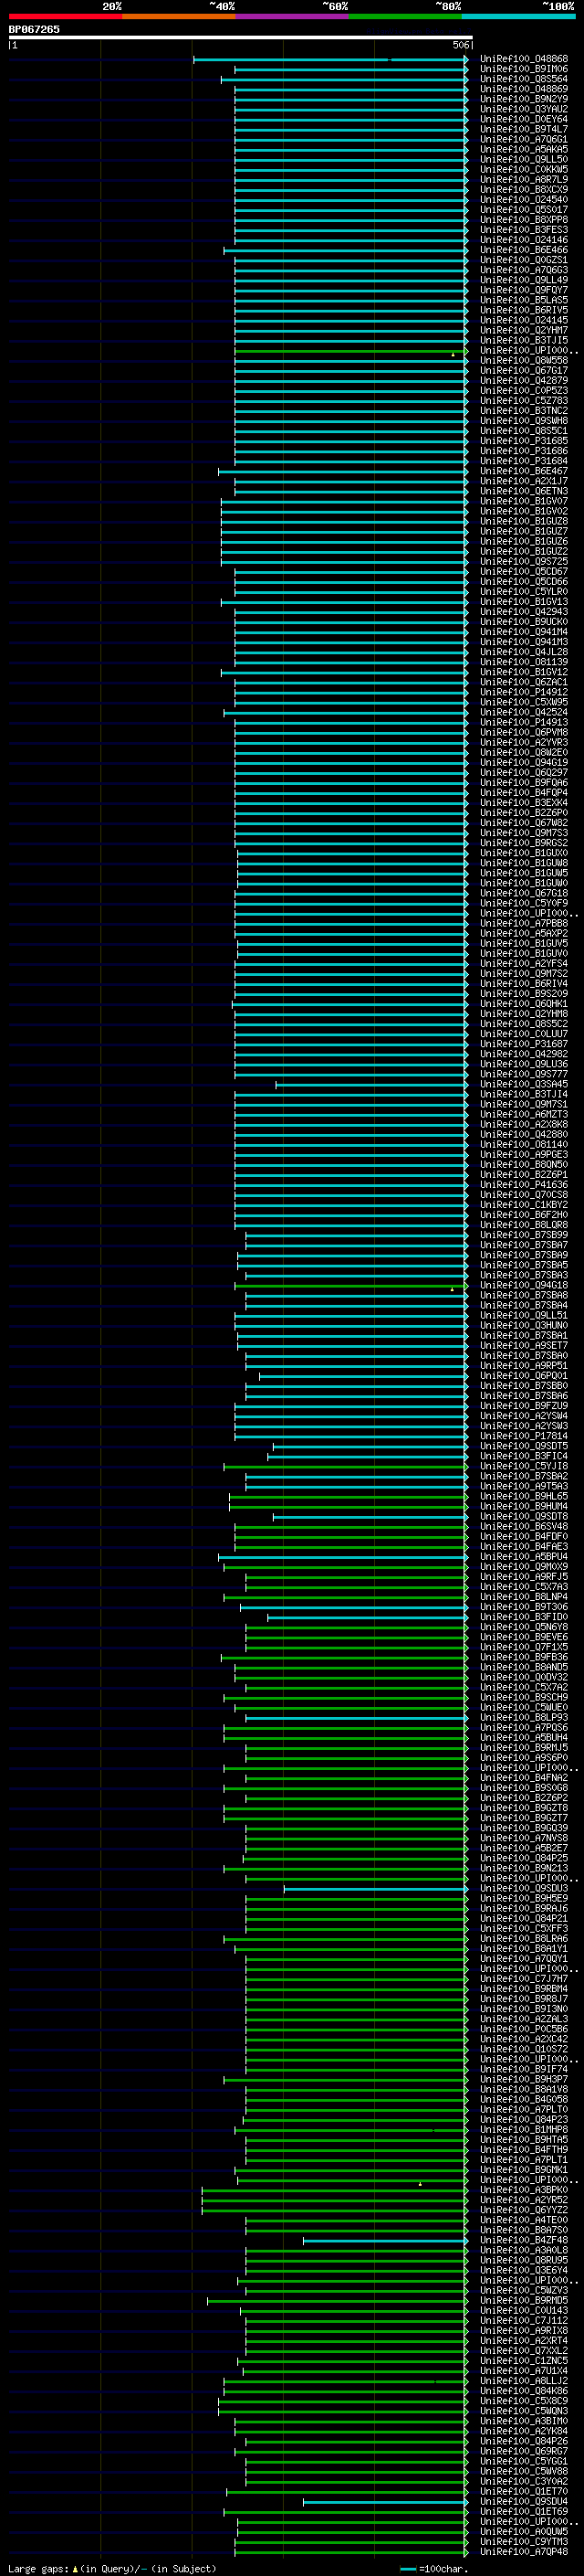Select the UniRef100_P31685 label
This screenshot has width=584, height=2576.
pos(524,440)
